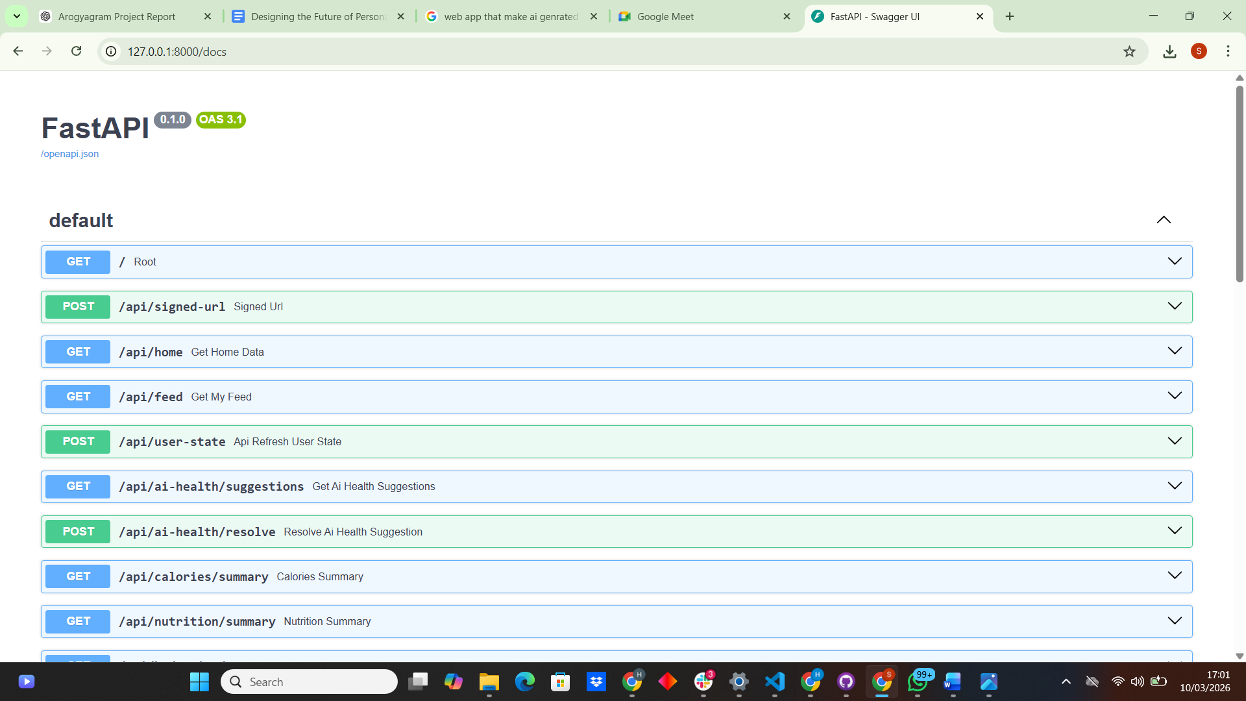Image resolution: width=1246 pixels, height=701 pixels.
Task: Open Visual Studio Code from taskbar
Action: [x=774, y=682]
